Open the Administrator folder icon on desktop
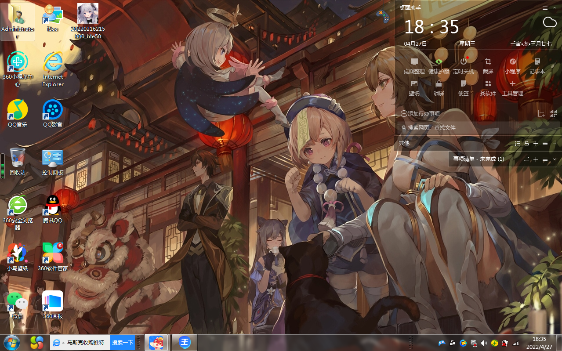 18,22
